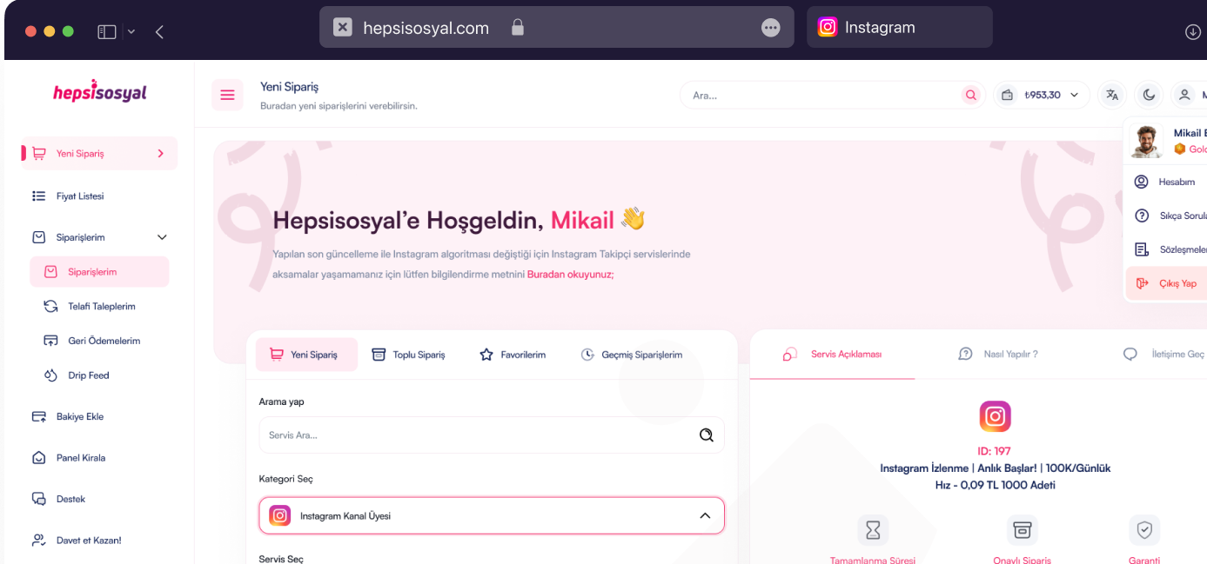Click the hepsisosyal logo
The width and height of the screenshot is (1207, 564).
point(99,92)
